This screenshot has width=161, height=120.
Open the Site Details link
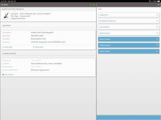(x=9, y=74)
